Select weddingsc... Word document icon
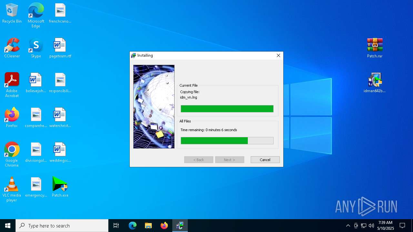This screenshot has width=413, height=232. pyautogui.click(x=60, y=153)
